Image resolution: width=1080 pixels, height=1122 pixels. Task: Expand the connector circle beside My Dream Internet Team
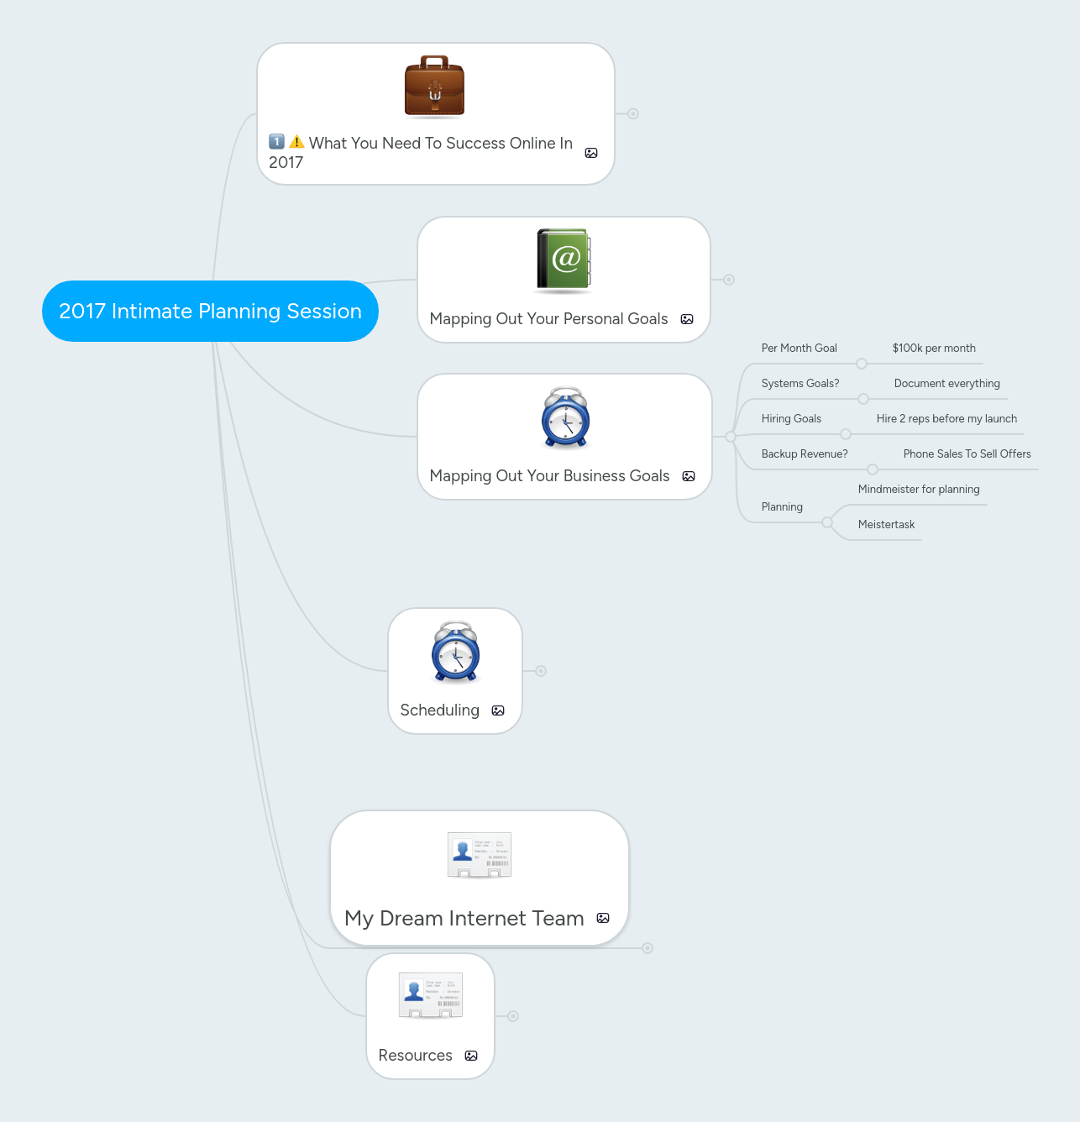(x=647, y=946)
